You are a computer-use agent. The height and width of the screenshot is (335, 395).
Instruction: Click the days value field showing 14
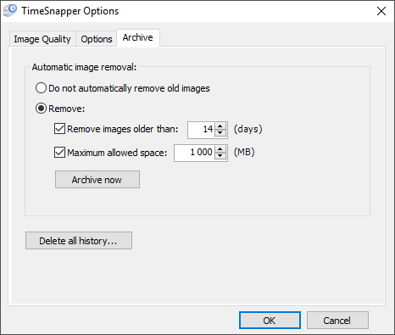click(x=201, y=130)
